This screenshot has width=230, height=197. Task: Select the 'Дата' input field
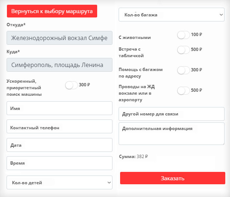click(x=59, y=145)
